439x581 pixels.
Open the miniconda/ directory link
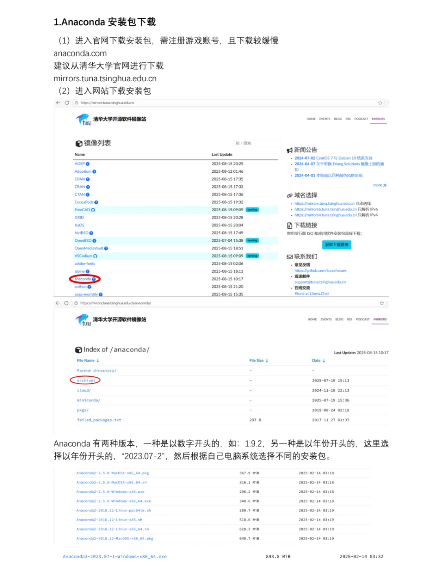tap(89, 400)
